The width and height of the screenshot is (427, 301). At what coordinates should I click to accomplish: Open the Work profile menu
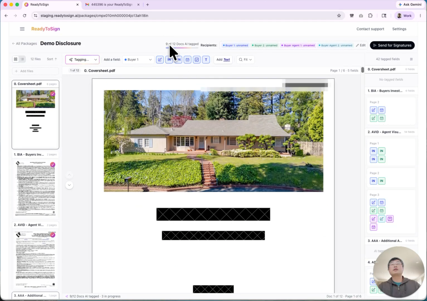point(404,16)
